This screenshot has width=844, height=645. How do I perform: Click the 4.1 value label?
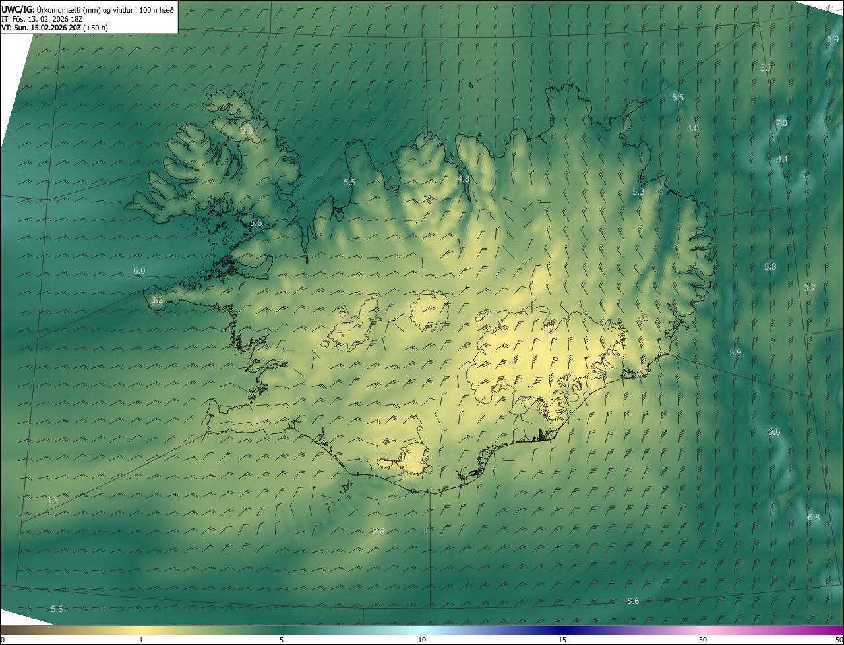[783, 159]
